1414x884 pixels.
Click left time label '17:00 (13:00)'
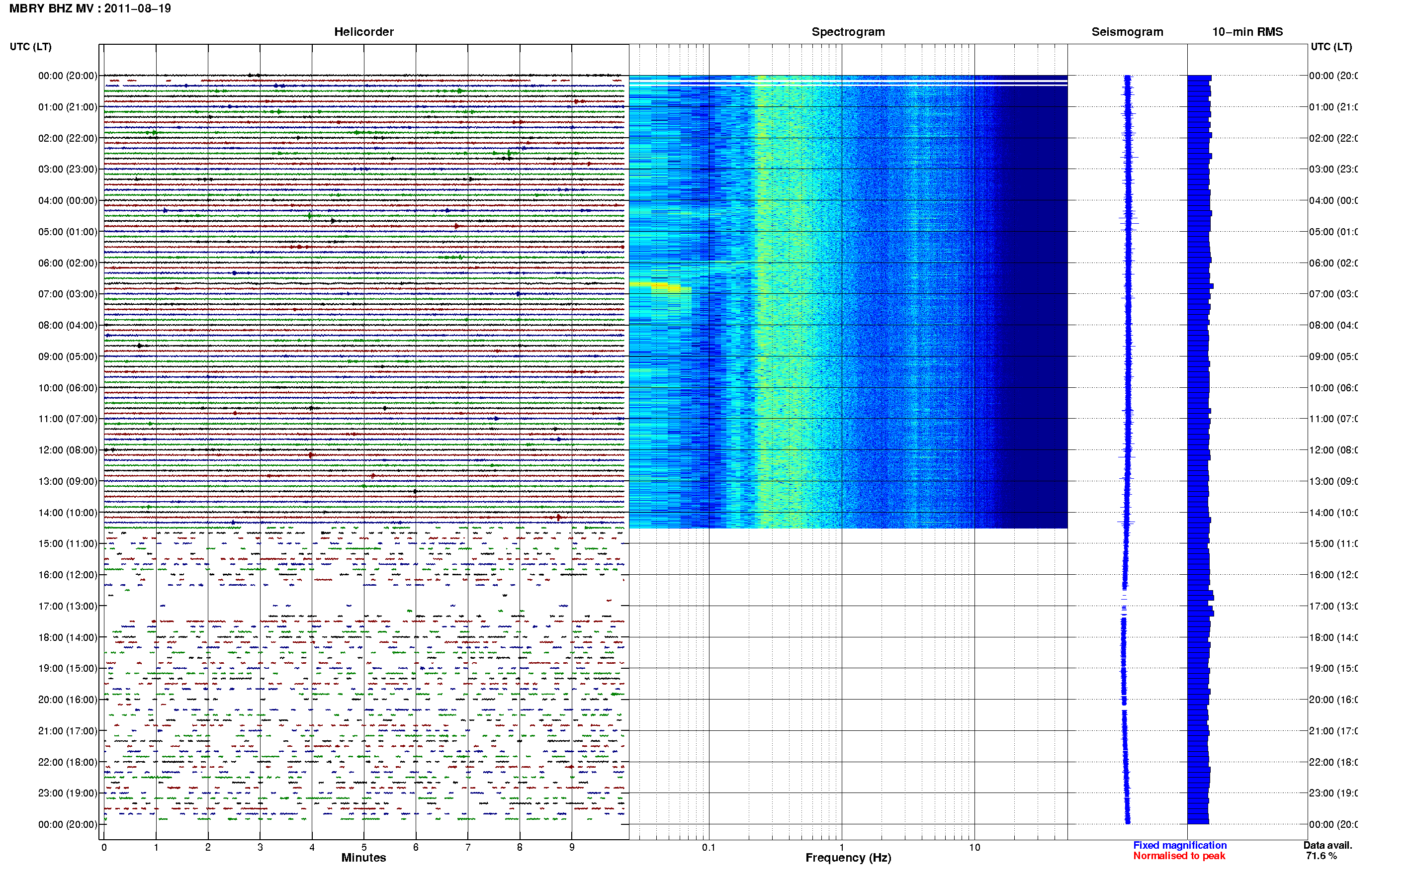pos(68,606)
